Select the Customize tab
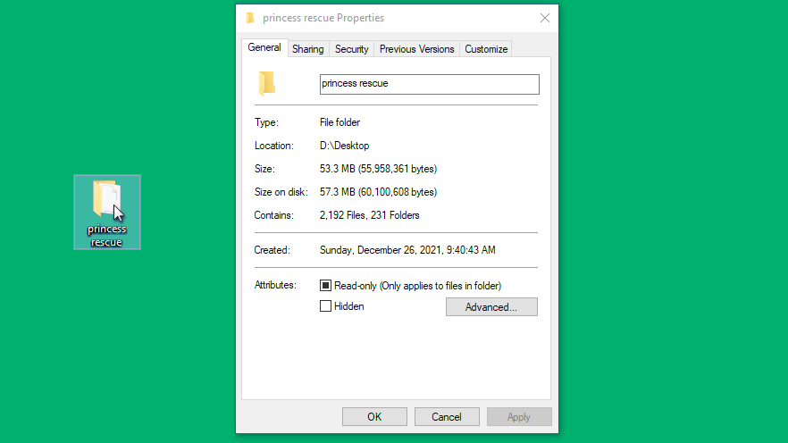This screenshot has width=788, height=443. pos(486,49)
